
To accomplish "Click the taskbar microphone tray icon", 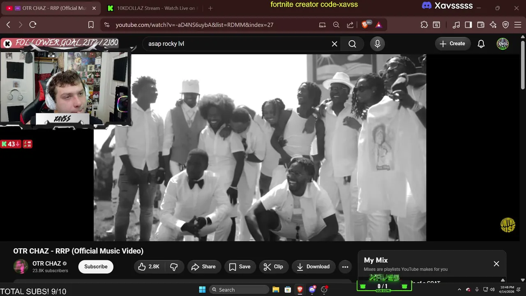I will point(477,289).
